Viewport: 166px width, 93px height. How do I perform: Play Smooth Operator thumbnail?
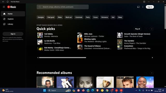pyautogui.click(x=120, y=35)
